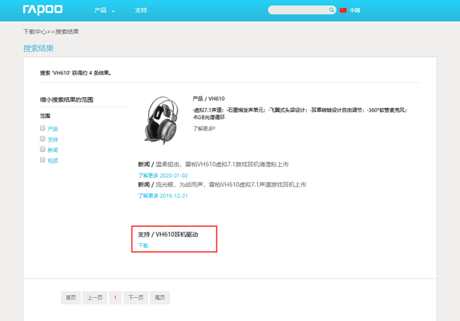
Task: Click 尾页 pagination button
Action: click(160, 298)
